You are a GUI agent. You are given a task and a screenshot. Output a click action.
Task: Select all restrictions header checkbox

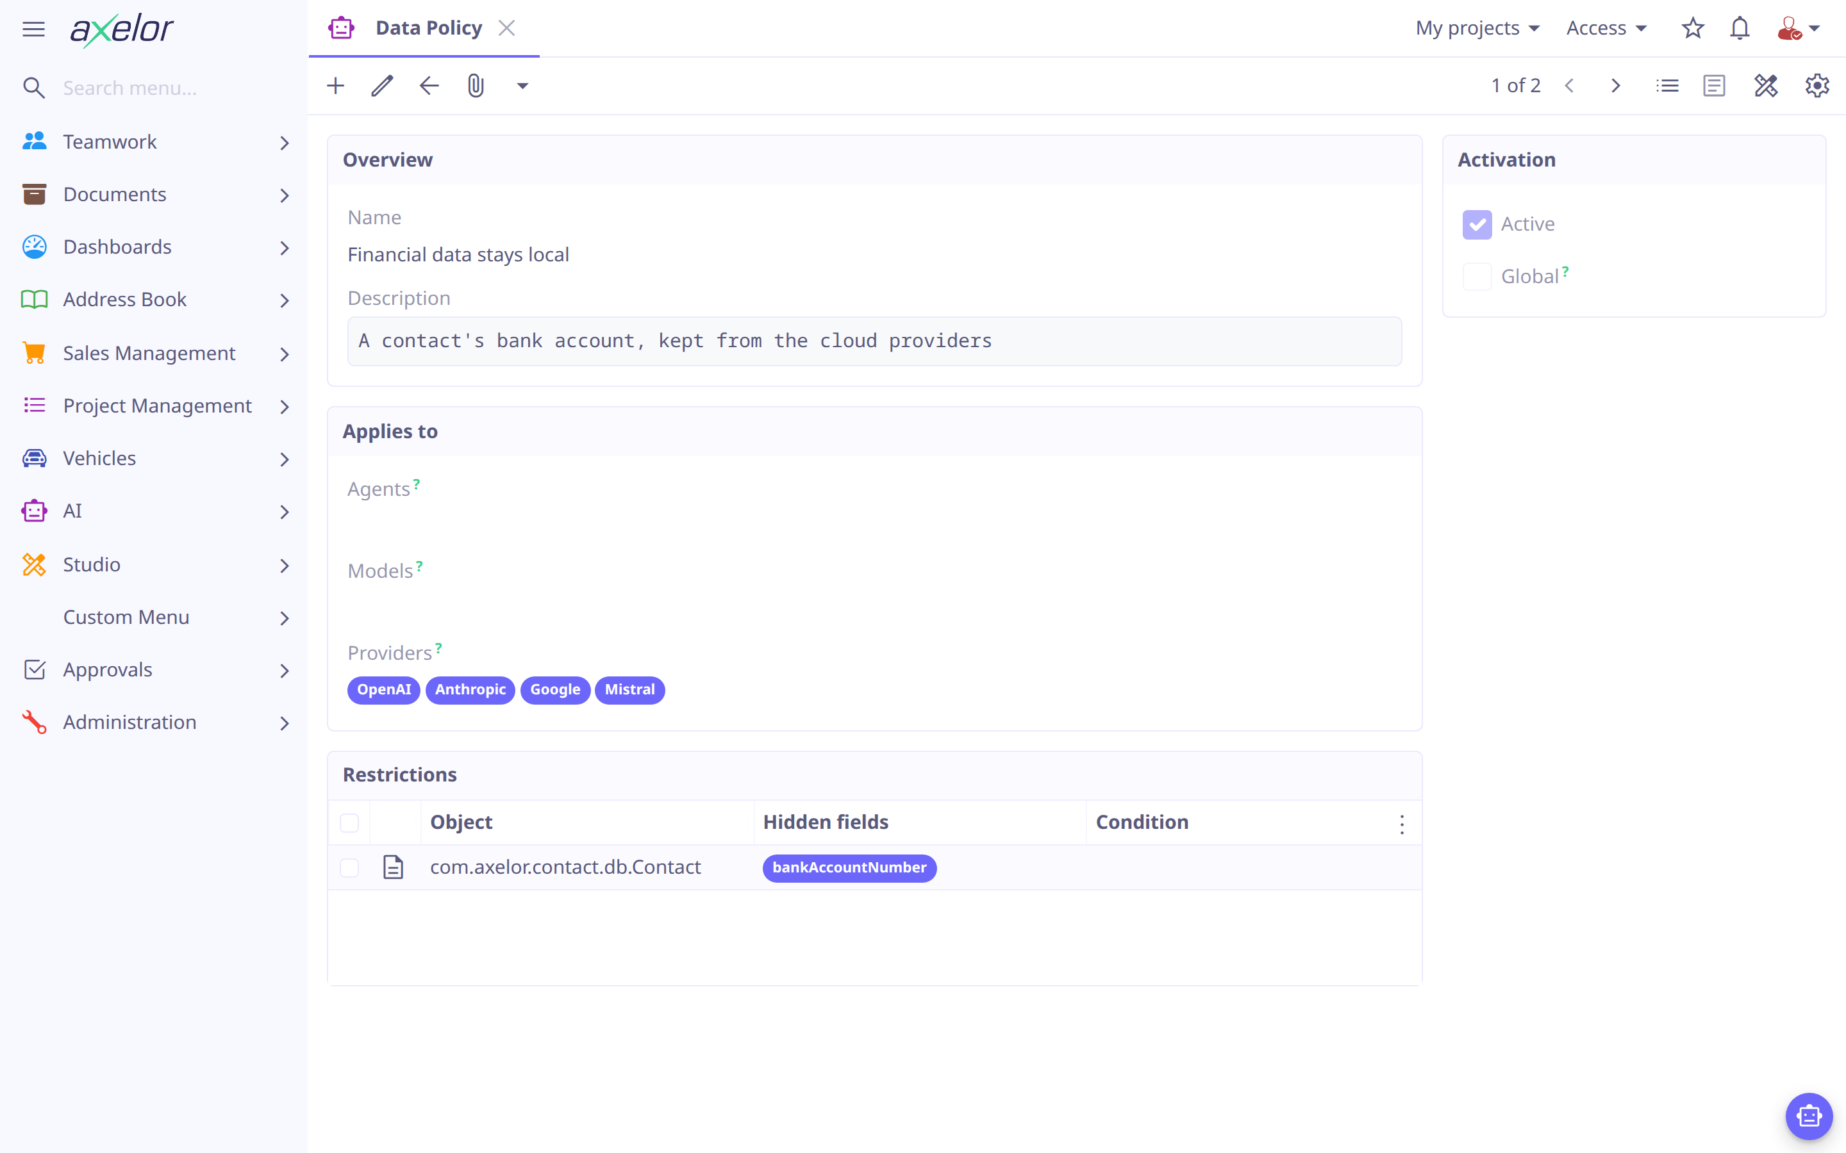pos(349,823)
